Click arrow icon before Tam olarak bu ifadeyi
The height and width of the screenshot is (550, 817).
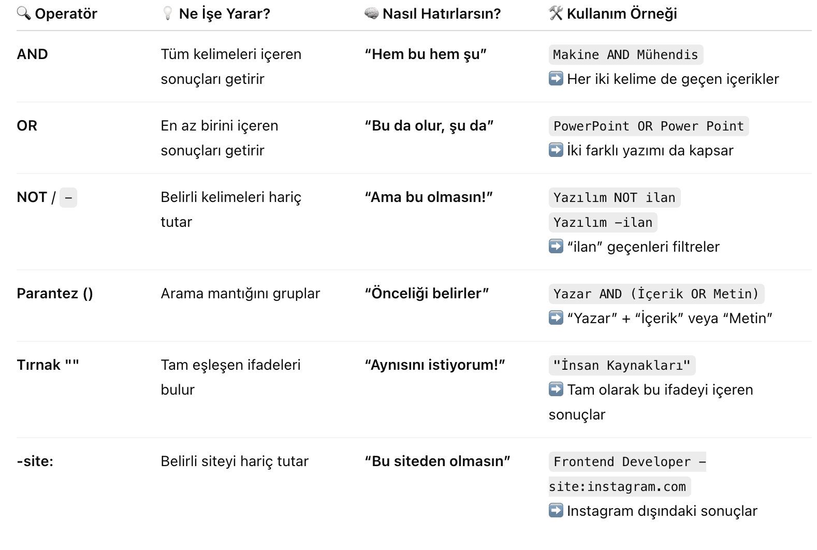click(x=556, y=389)
